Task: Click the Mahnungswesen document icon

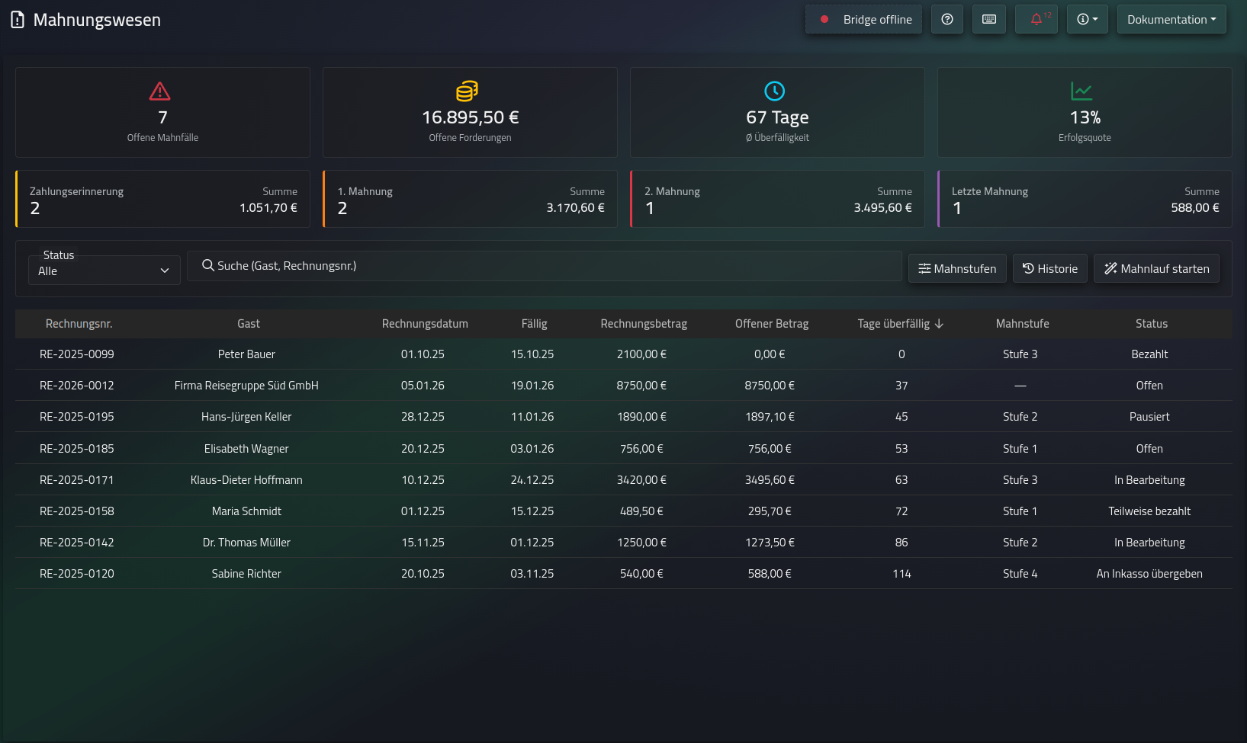Action: tap(18, 20)
